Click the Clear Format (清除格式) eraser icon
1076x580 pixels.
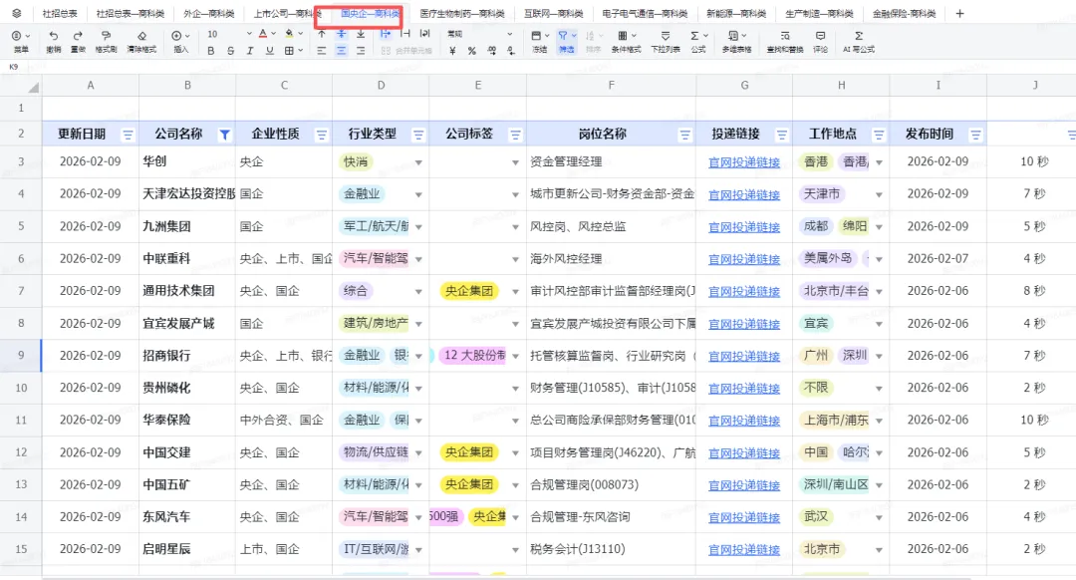click(x=141, y=36)
